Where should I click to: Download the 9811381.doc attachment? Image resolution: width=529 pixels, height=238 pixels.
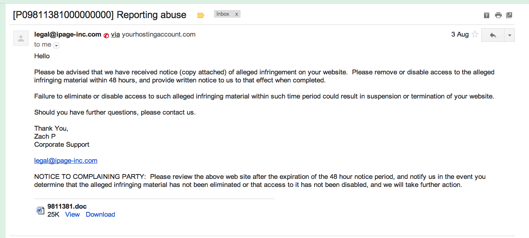(x=100, y=214)
